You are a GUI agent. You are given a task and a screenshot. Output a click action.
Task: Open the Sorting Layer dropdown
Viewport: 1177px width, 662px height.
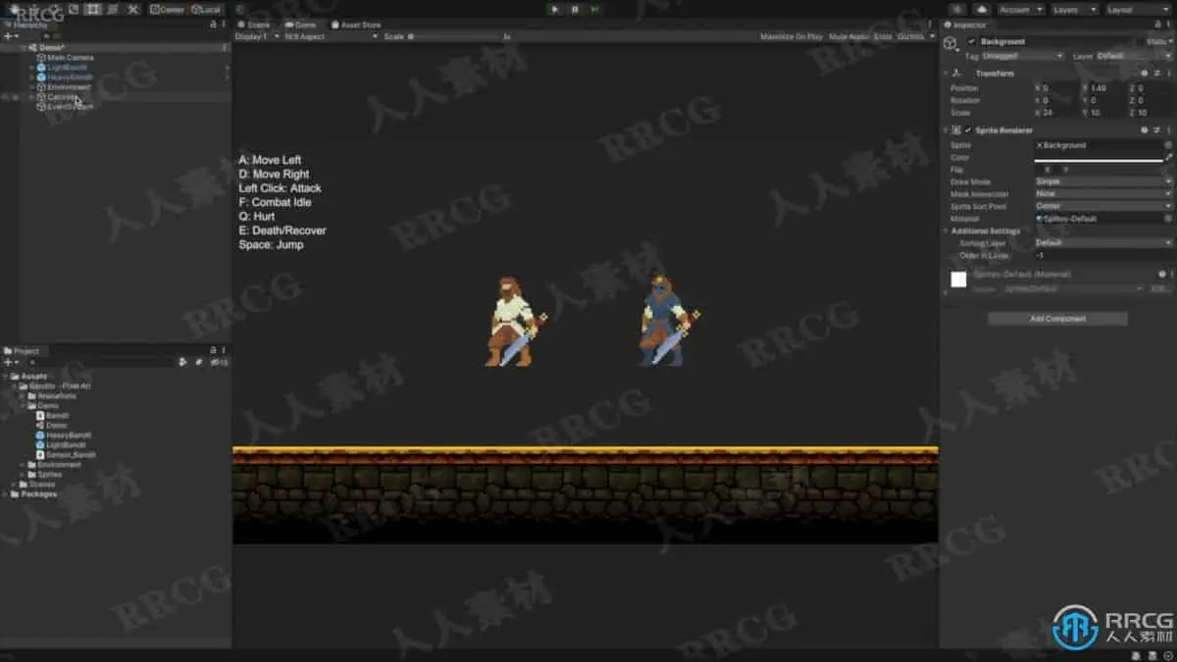[1103, 242]
